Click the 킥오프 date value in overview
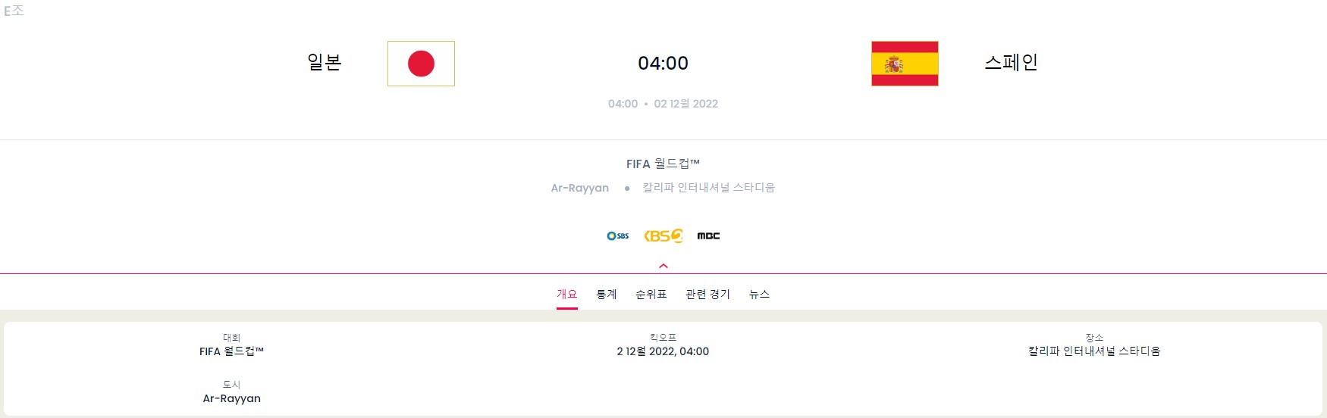Image resolution: width=1327 pixels, height=418 pixels. click(x=663, y=351)
